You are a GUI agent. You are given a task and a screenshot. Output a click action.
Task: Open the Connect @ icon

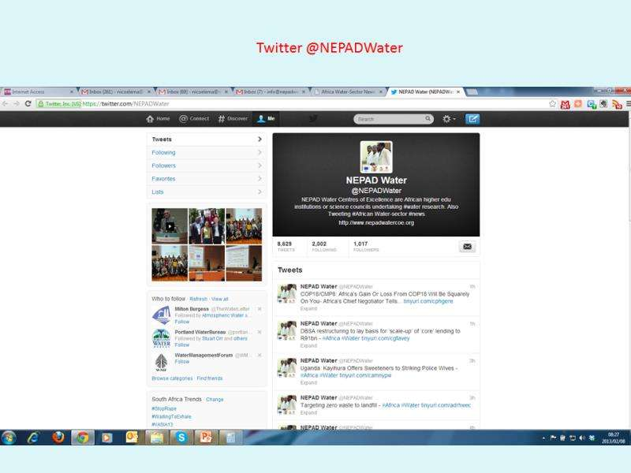tap(184, 119)
